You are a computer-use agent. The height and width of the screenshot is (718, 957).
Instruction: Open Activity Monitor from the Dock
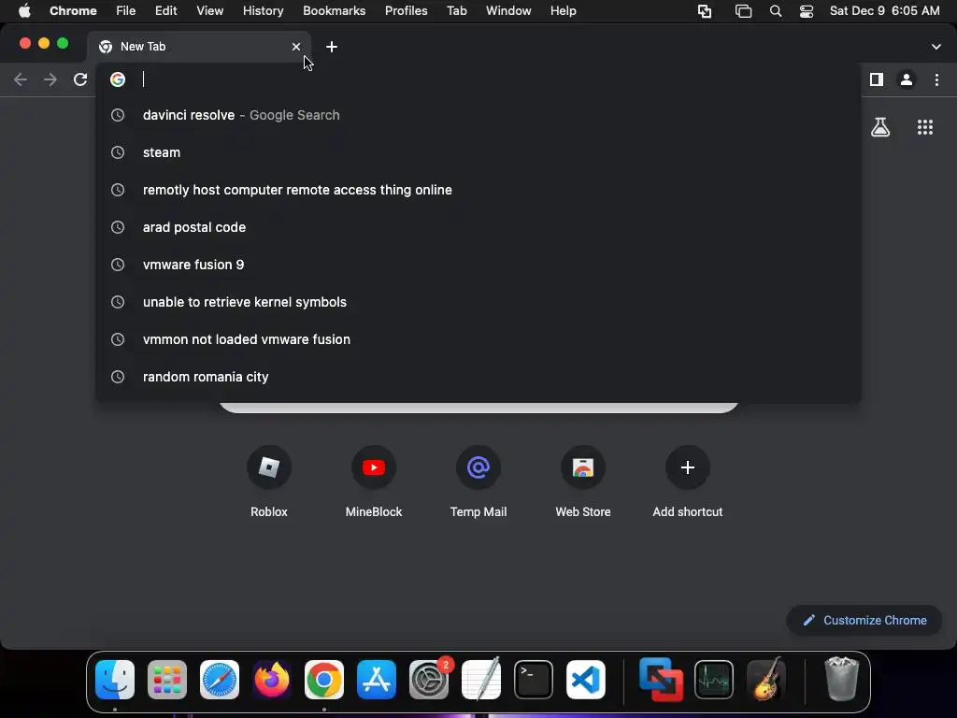713,680
